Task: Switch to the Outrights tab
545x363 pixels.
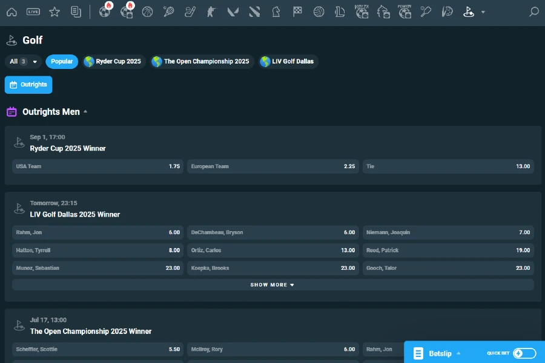Action: [x=28, y=85]
